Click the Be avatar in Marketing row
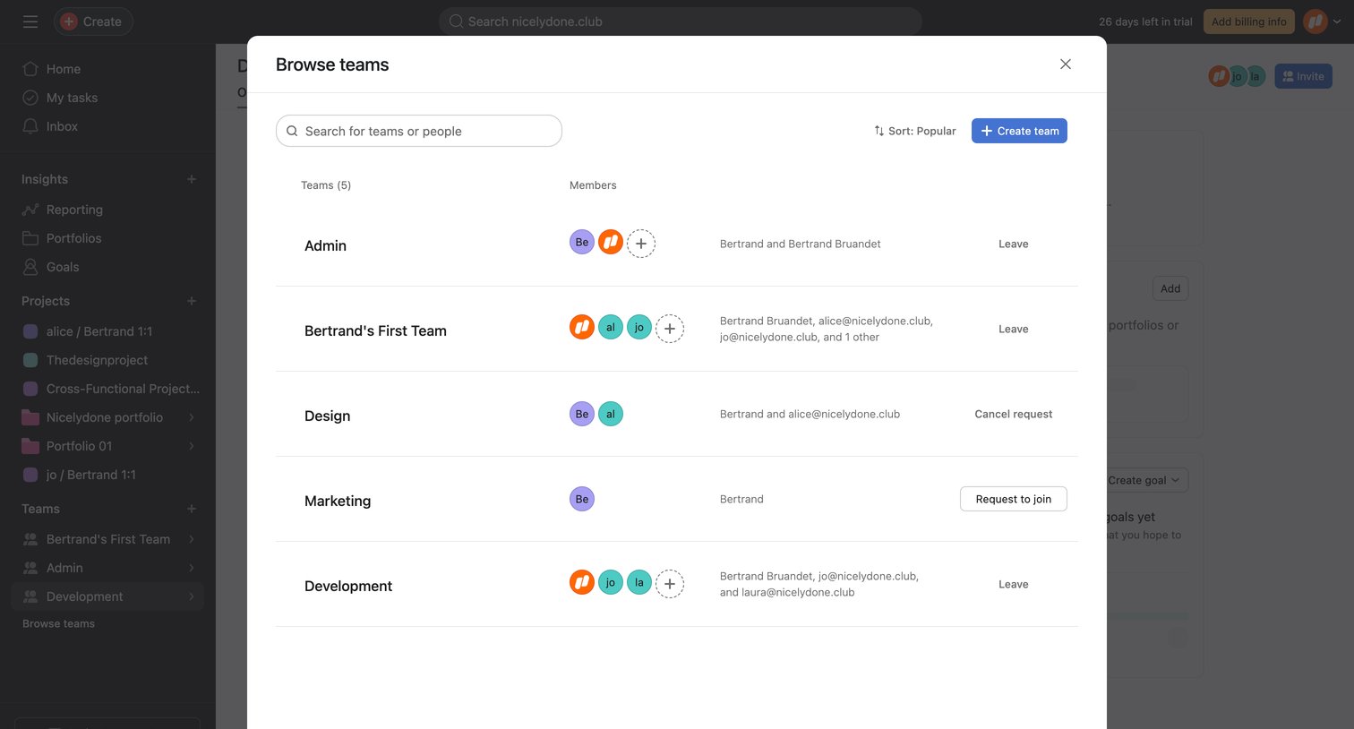The image size is (1354, 729). [x=582, y=499]
